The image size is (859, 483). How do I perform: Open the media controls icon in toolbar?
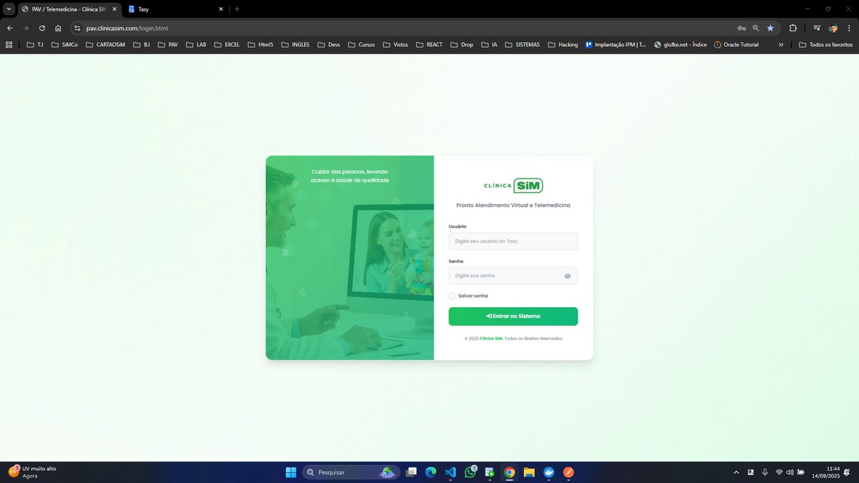[817, 28]
